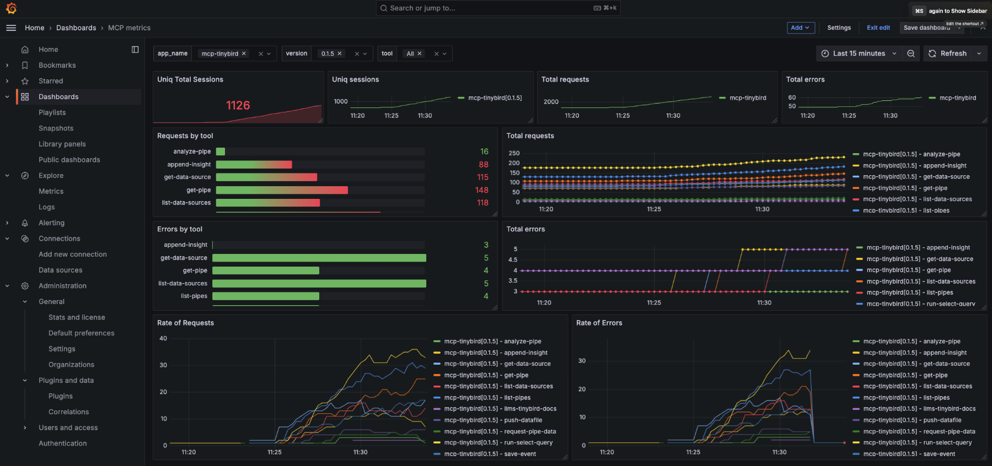Open the hamburger menu toggle
The height and width of the screenshot is (466, 992).
[11, 28]
